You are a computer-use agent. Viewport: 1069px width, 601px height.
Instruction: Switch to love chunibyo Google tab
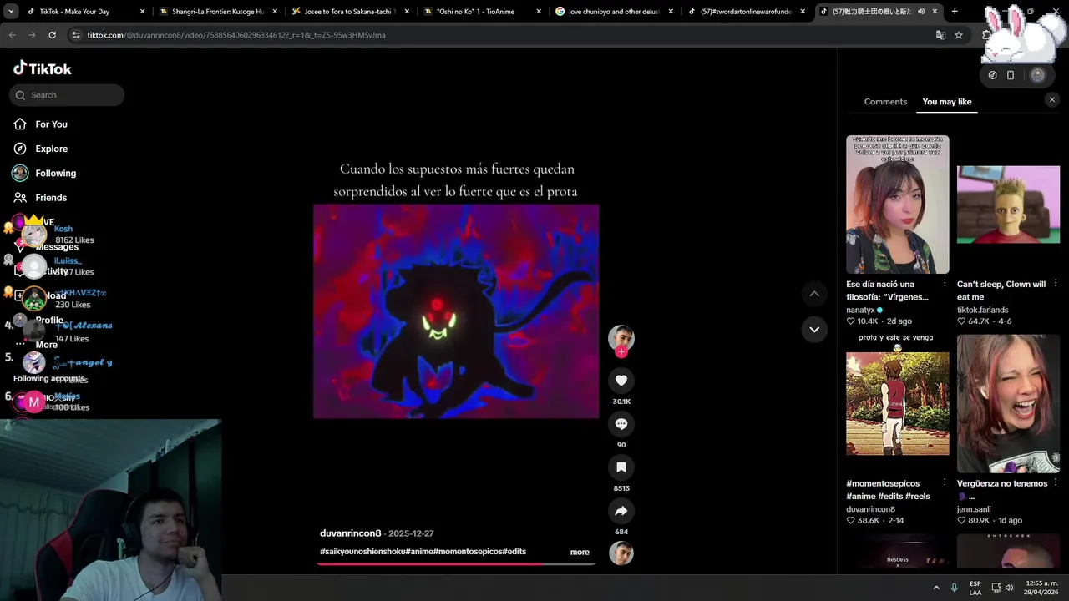pos(613,12)
